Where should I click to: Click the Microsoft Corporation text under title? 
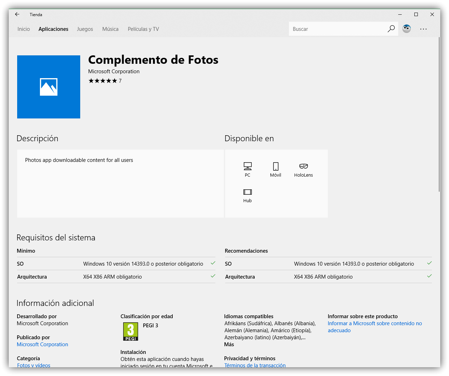pos(114,71)
